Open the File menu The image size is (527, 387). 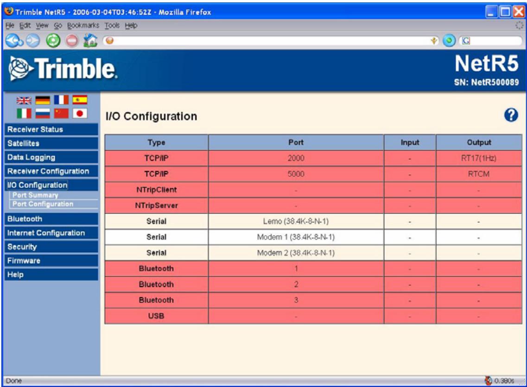pyautogui.click(x=10, y=25)
